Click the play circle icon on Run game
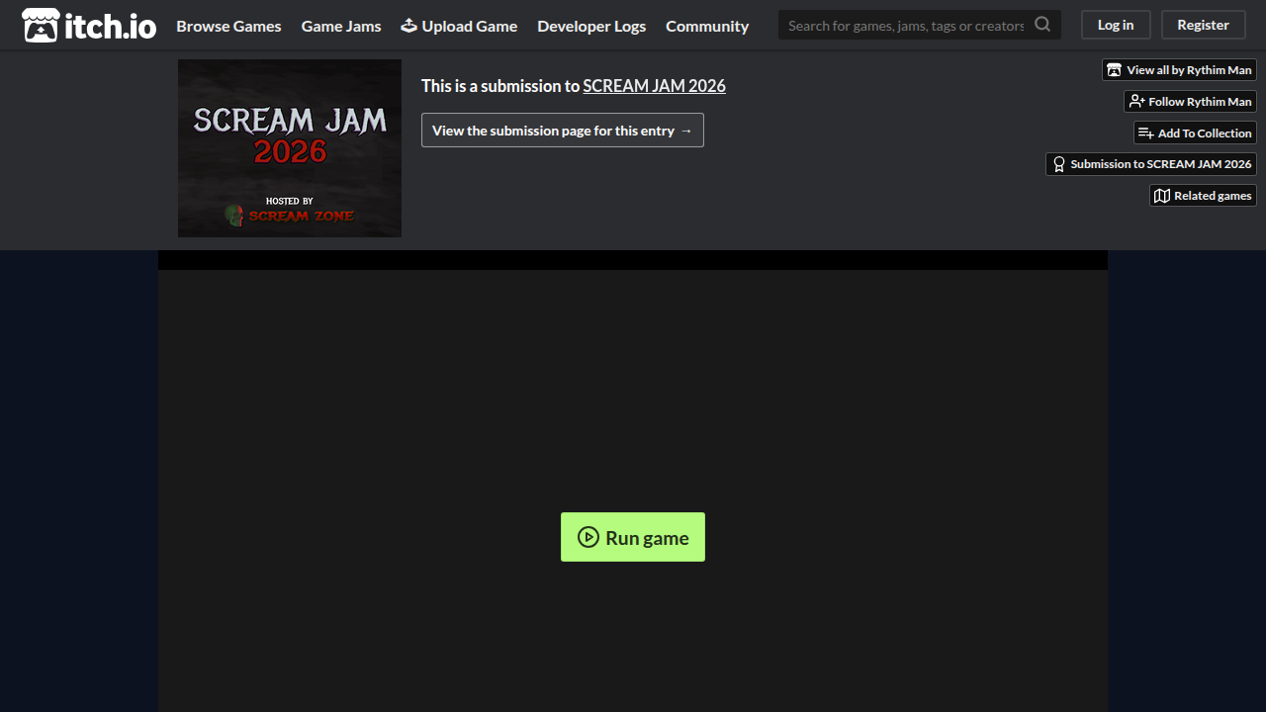Screen dimensions: 1266x712 pos(588,537)
